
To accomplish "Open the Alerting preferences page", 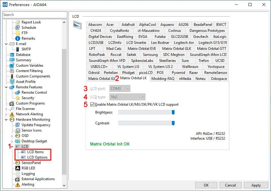I will click(28, 184).
